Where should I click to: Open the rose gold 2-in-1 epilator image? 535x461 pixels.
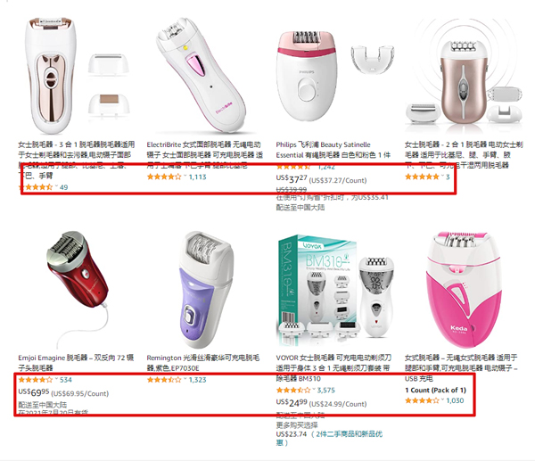tap(464, 76)
